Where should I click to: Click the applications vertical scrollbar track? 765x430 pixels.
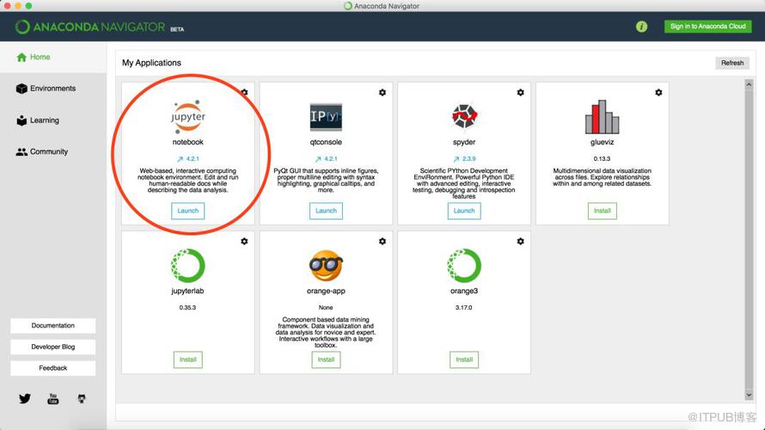pos(749,240)
